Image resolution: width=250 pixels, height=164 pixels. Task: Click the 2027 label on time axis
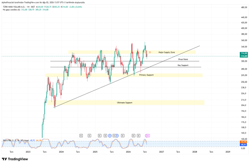[x=161, y=152]
